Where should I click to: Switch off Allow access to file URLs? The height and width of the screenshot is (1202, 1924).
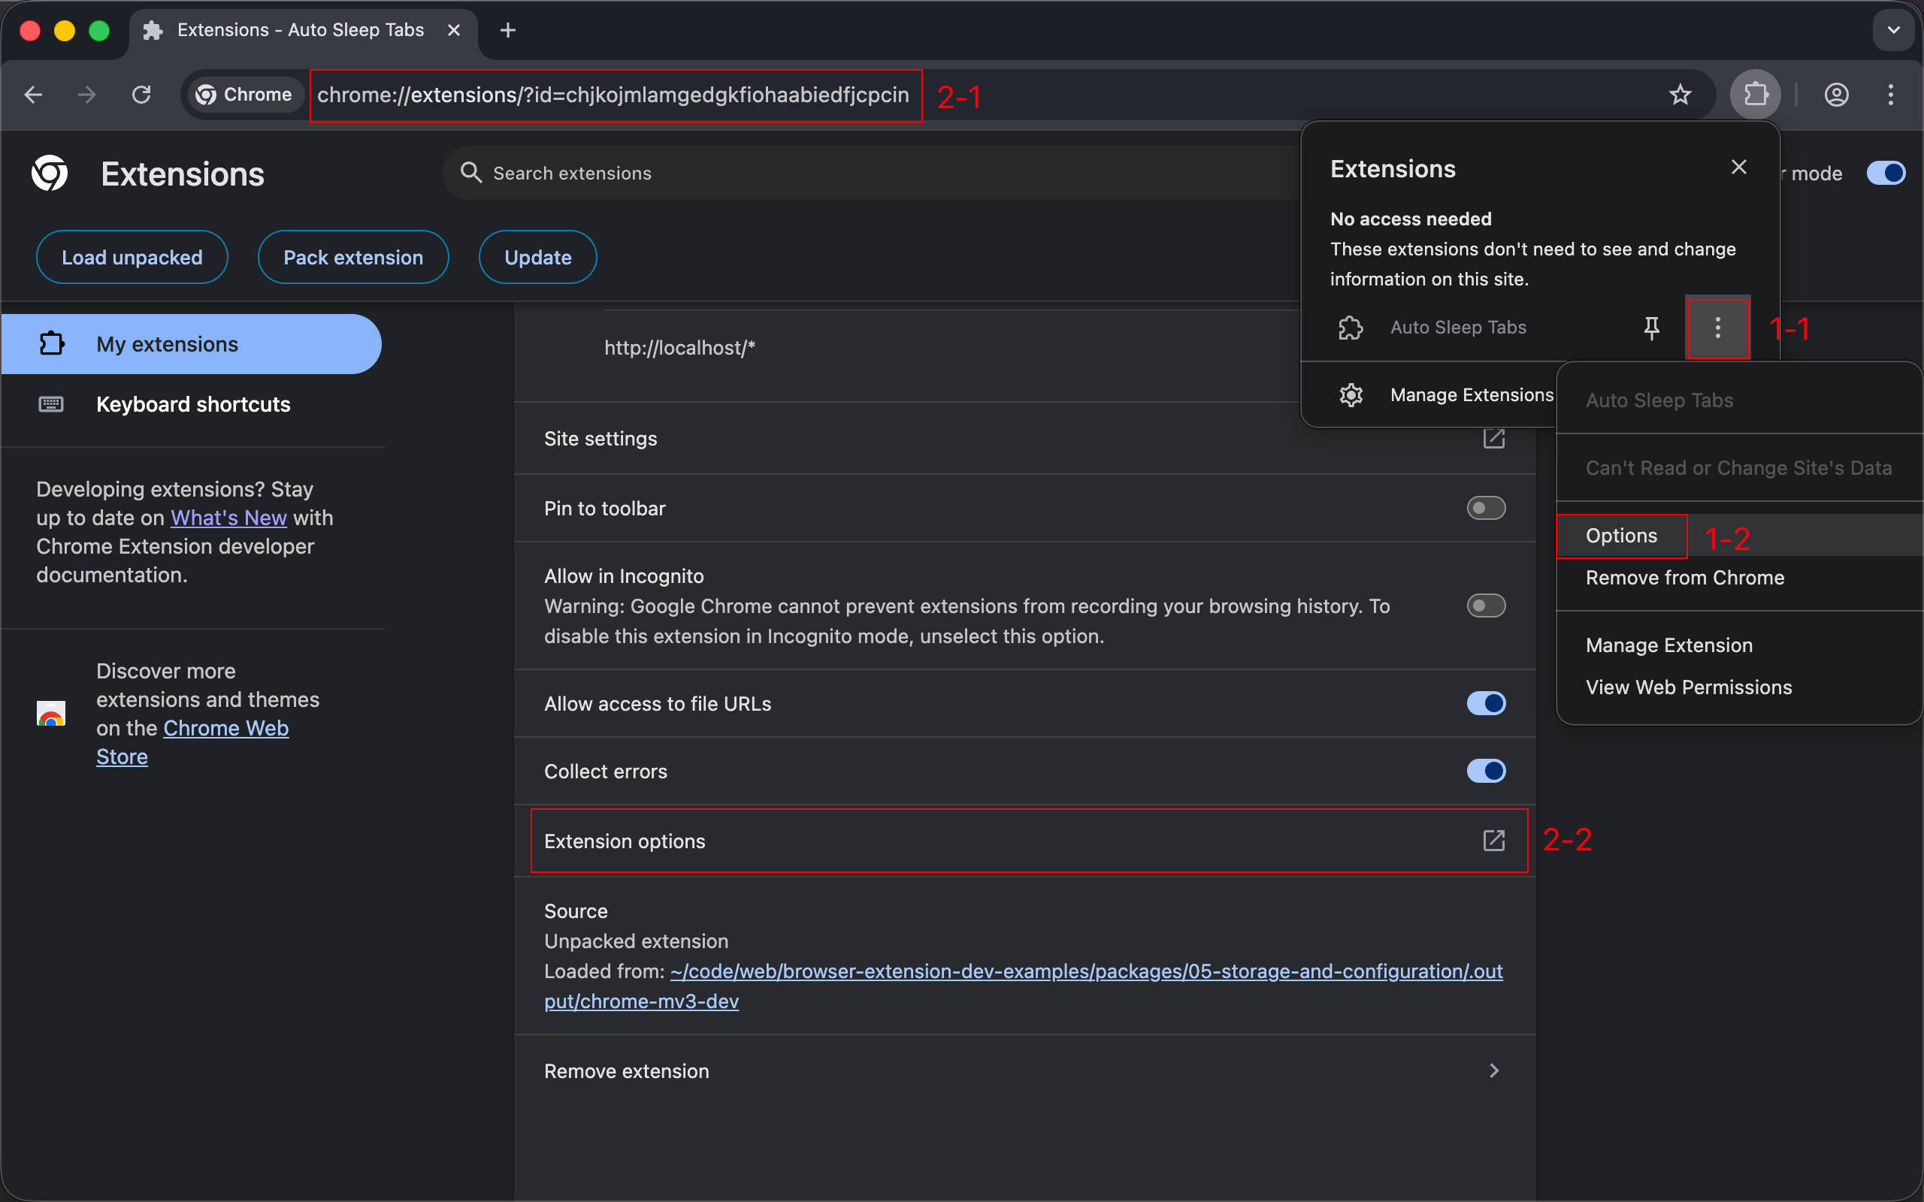[1485, 702]
